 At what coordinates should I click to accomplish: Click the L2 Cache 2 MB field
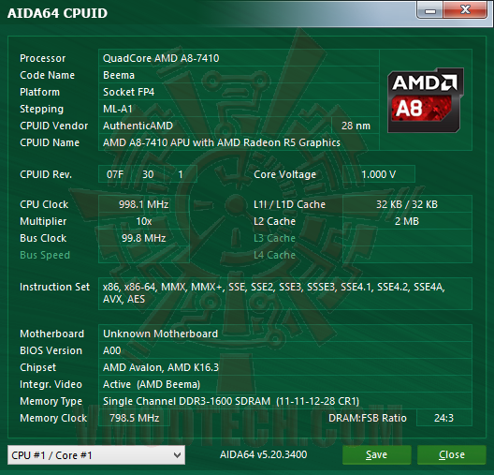(407, 221)
